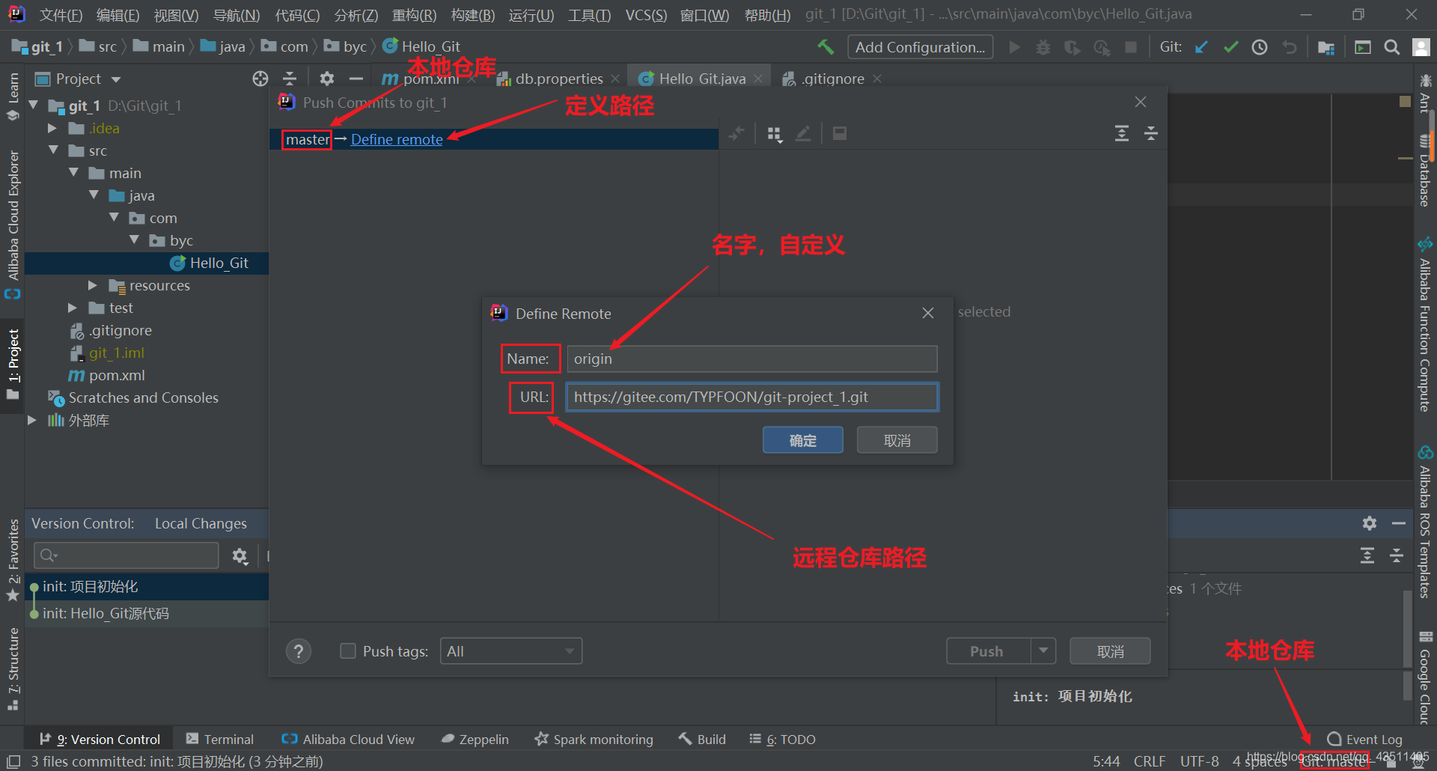The height and width of the screenshot is (771, 1437).
Task: Switch to the Terminal tool tab
Action: (220, 739)
